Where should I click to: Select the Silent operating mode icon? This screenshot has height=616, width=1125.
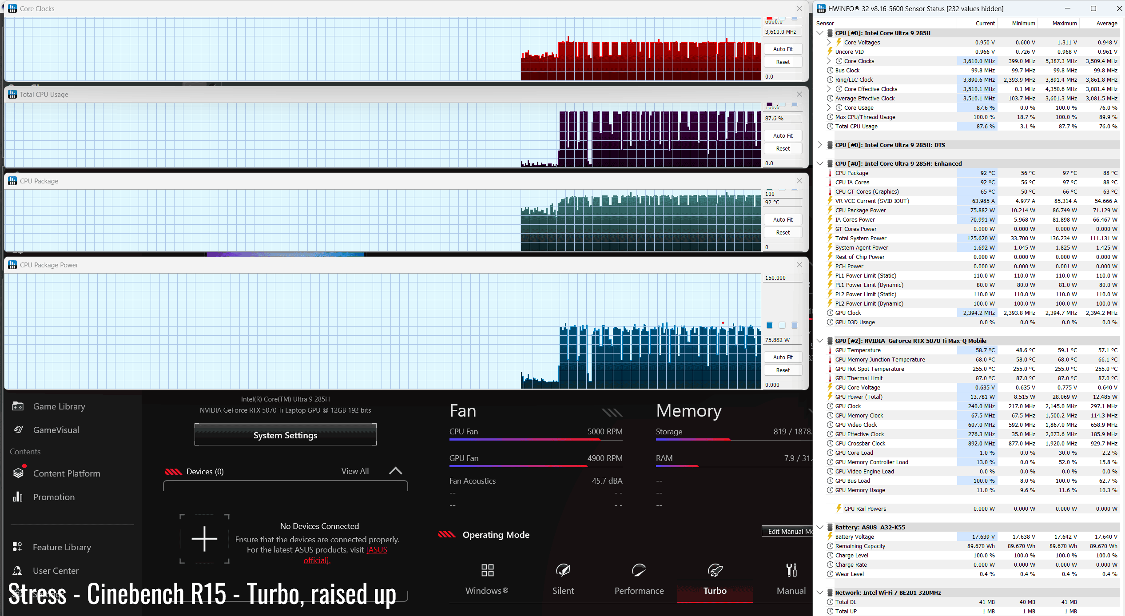563,570
